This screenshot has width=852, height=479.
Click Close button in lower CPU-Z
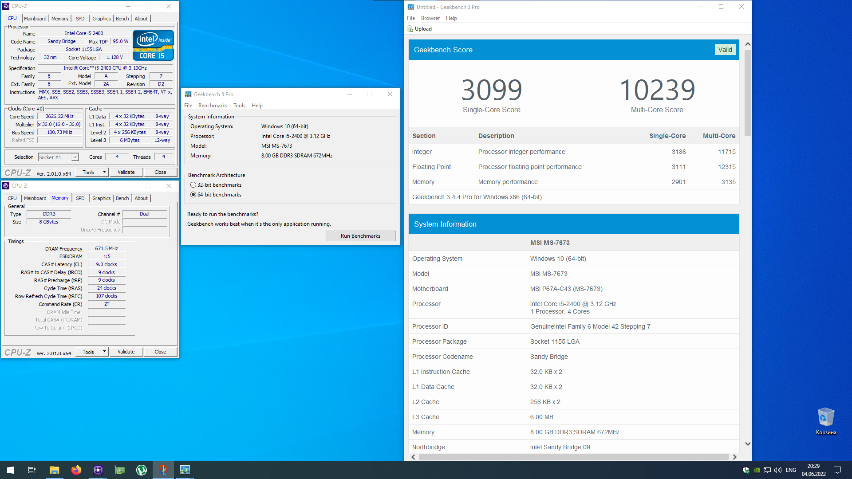pyautogui.click(x=160, y=352)
